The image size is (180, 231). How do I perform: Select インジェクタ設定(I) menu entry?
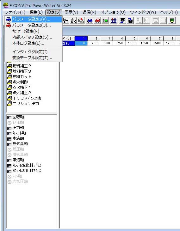[x=34, y=52]
